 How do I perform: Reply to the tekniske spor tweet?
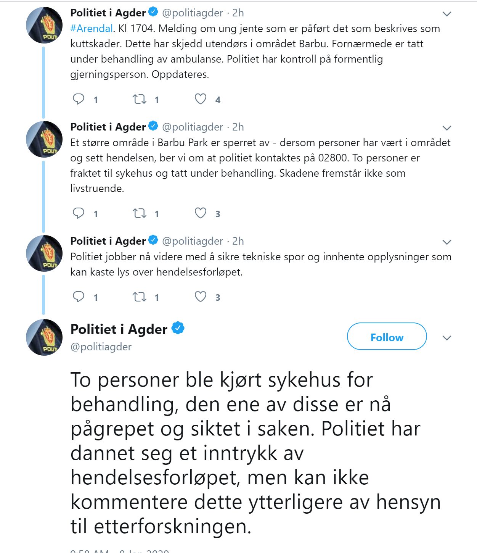click(x=79, y=297)
